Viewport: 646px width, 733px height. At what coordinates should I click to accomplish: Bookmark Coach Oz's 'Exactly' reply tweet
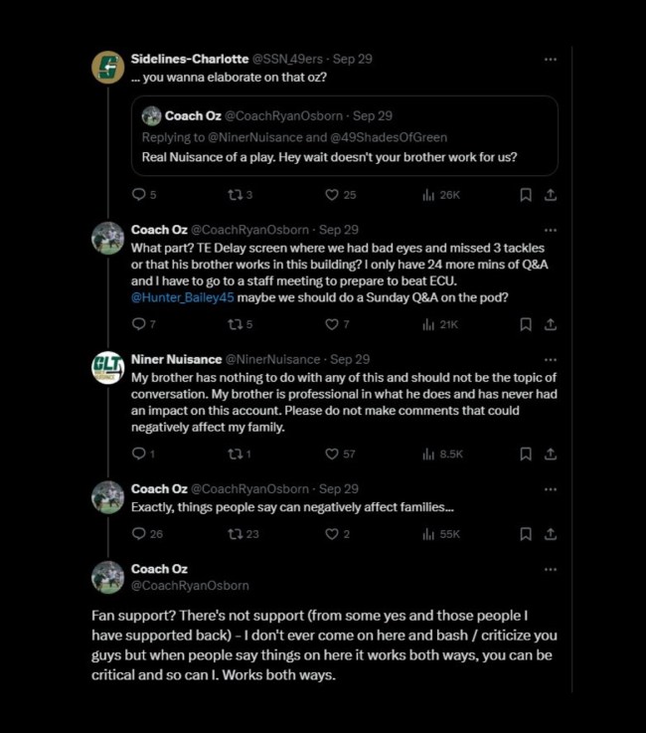(526, 534)
